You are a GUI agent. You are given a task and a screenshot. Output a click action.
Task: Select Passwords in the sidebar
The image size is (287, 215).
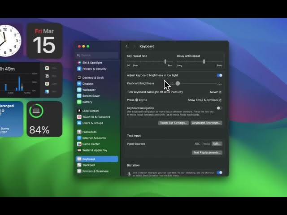97,132
